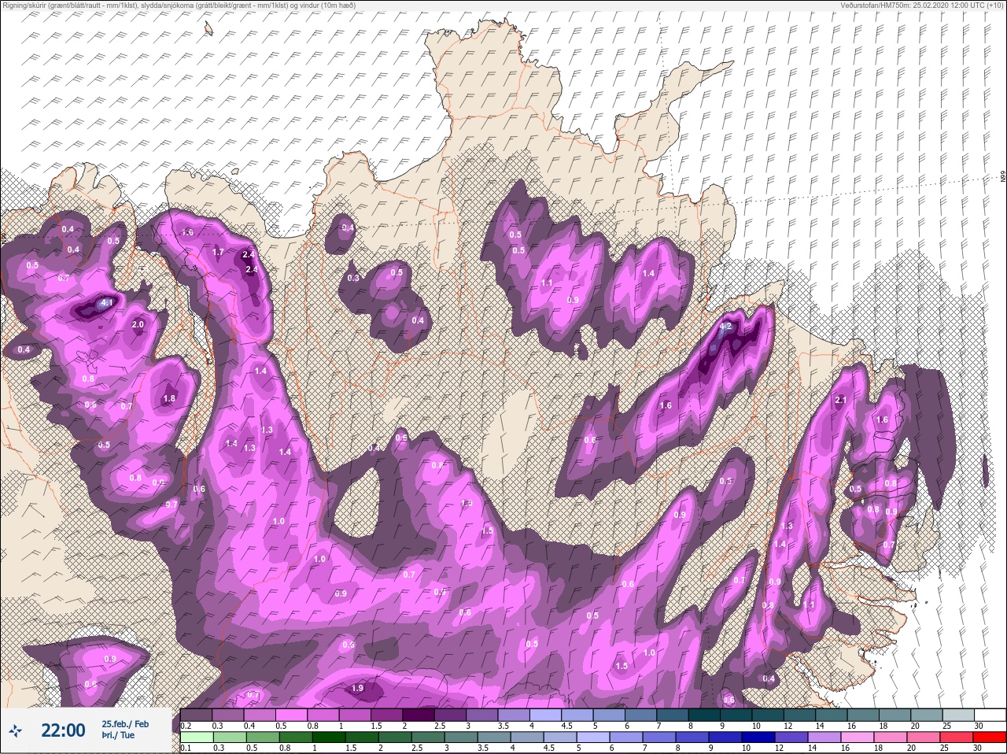Screen dimensions: 1007x754
Task: Select top legend darkest purple swatch 2–2.5
Action: tap(419, 715)
